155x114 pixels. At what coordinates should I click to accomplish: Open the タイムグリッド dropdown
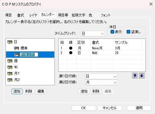tap(93, 34)
